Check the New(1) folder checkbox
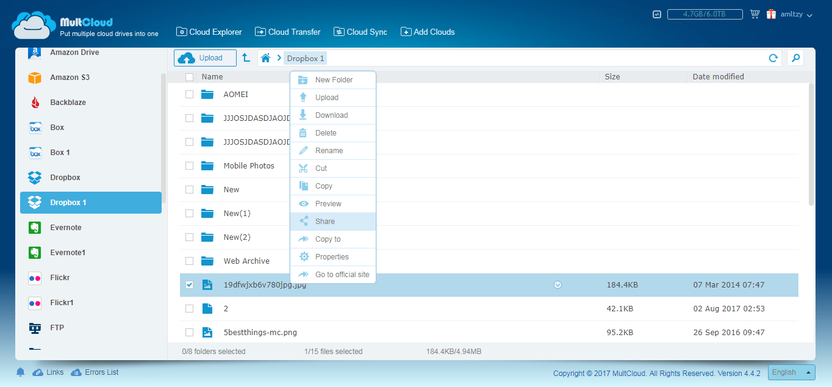 click(x=190, y=214)
